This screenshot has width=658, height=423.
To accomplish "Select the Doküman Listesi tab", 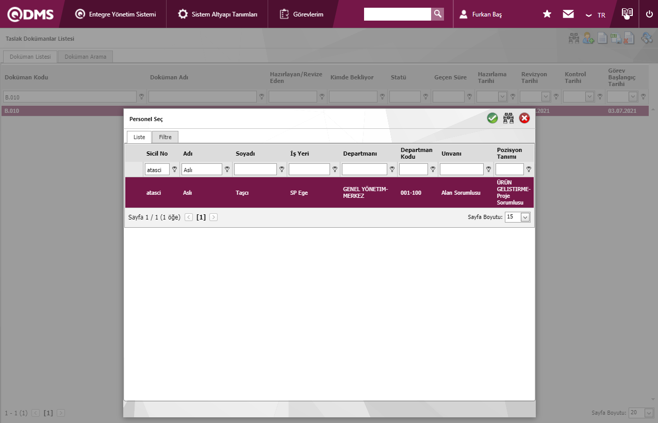I will (30, 57).
